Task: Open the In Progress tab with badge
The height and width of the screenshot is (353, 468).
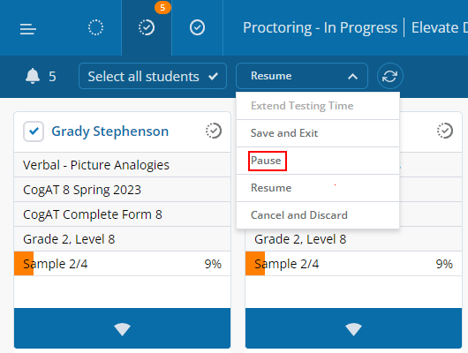Action: (x=147, y=27)
